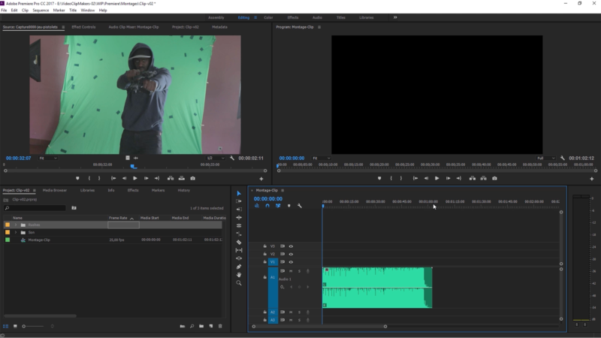Open Source monitor zoom Fit dropdown
Screen dimensions: 601x338
pyautogui.click(x=48, y=158)
